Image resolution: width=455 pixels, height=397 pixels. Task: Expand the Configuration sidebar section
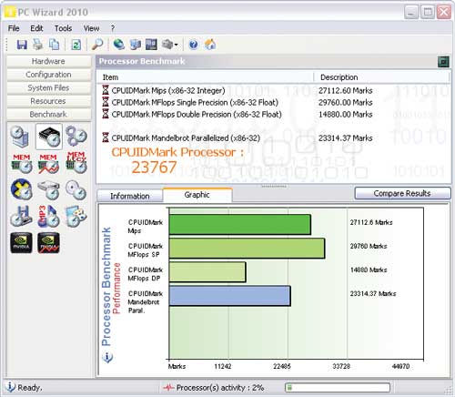coord(48,75)
